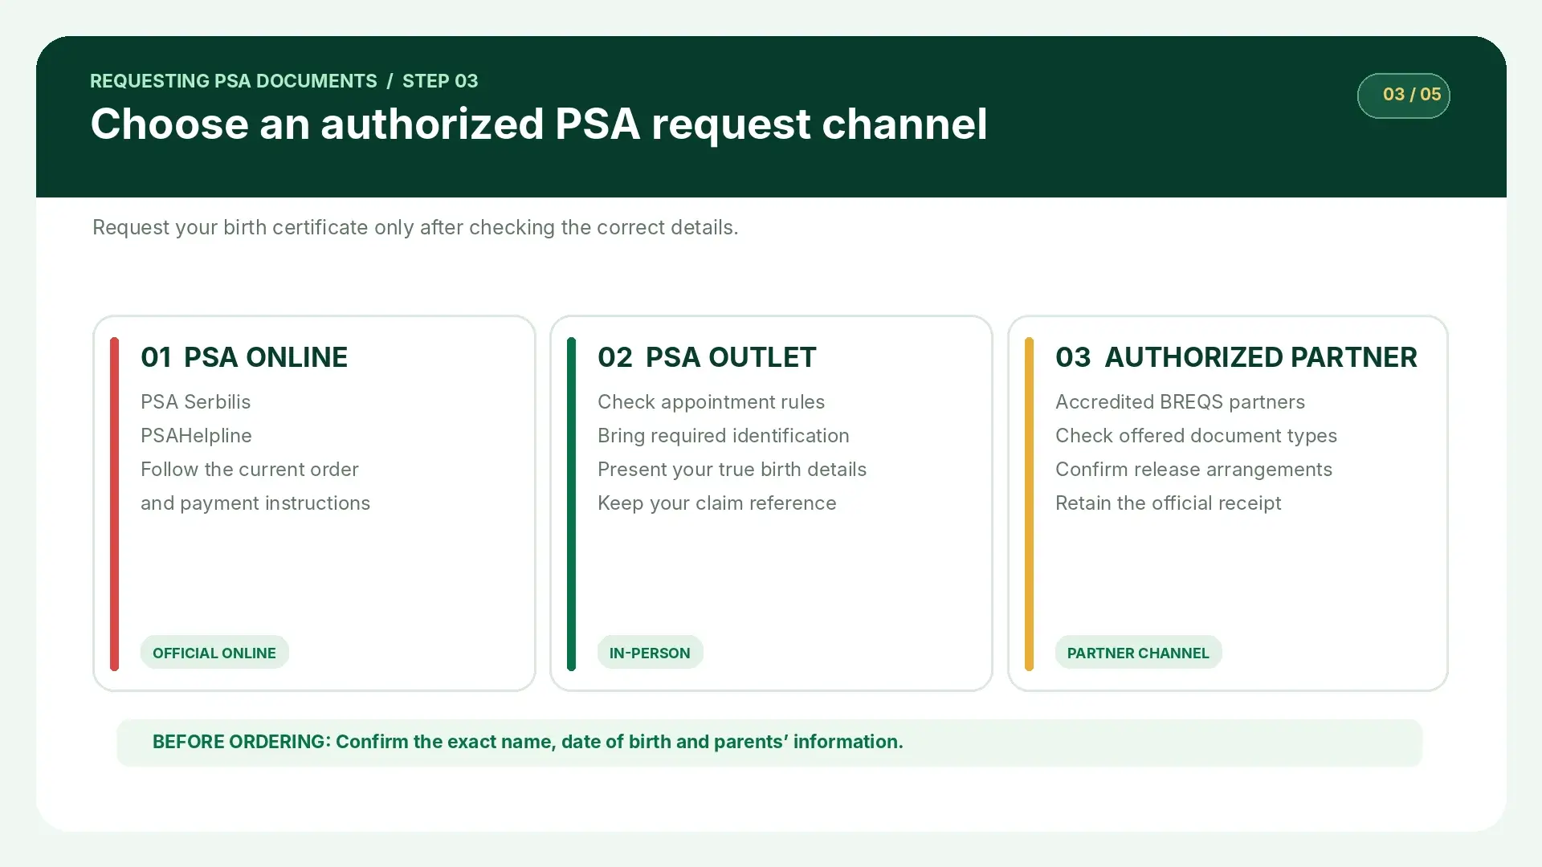Click 'Accredited BREQS partners' line
This screenshot has height=867, width=1542.
(x=1180, y=401)
